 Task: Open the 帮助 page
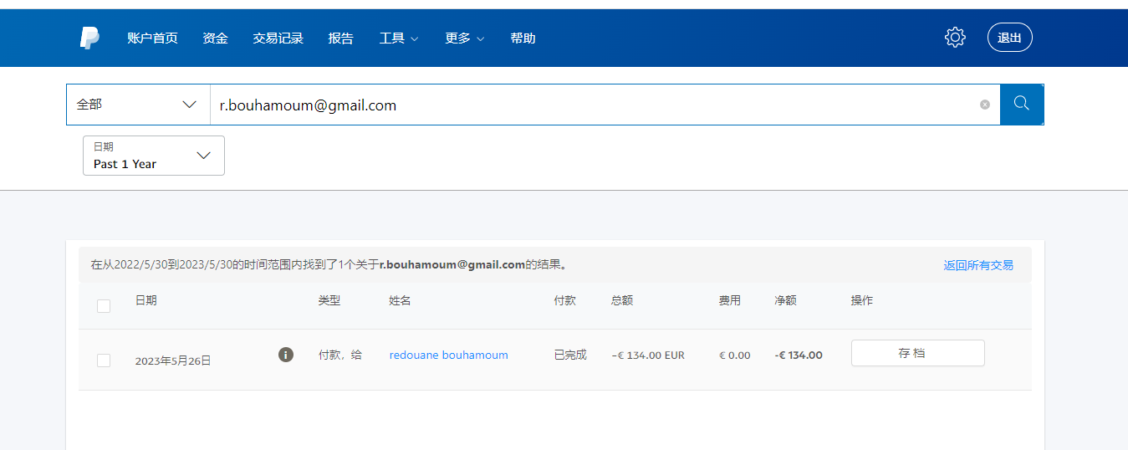click(x=523, y=38)
